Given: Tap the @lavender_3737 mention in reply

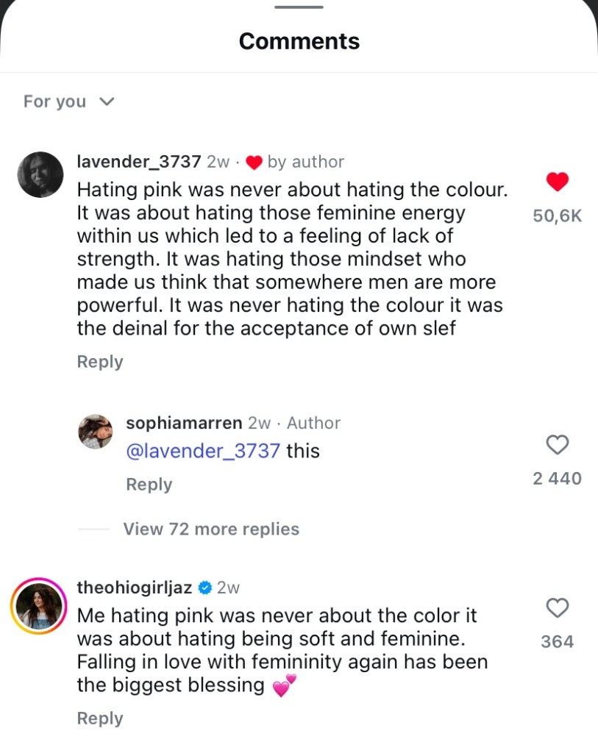Looking at the screenshot, I should (203, 450).
